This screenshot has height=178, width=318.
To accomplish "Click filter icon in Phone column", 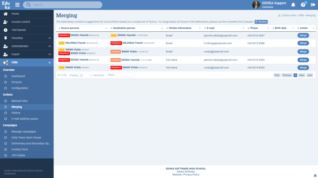I will coord(248,28).
